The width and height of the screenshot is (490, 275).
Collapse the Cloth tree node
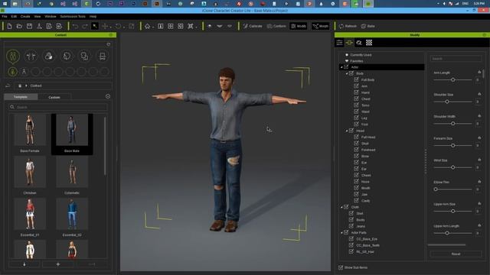click(x=341, y=207)
